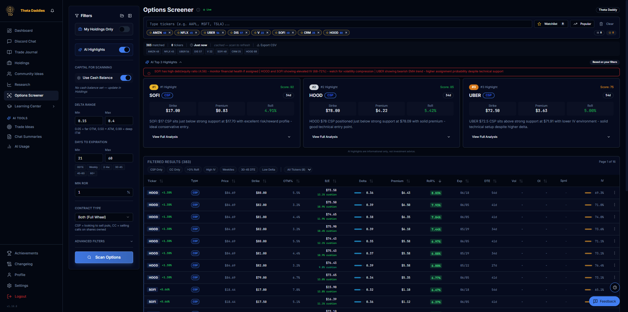Click the info icon beside Options Screener
This screenshot has height=312, width=628.
coord(198,10)
